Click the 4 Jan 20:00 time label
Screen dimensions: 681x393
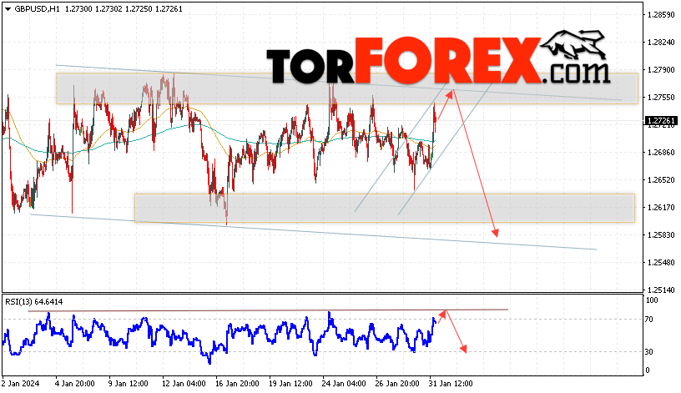(x=75, y=384)
